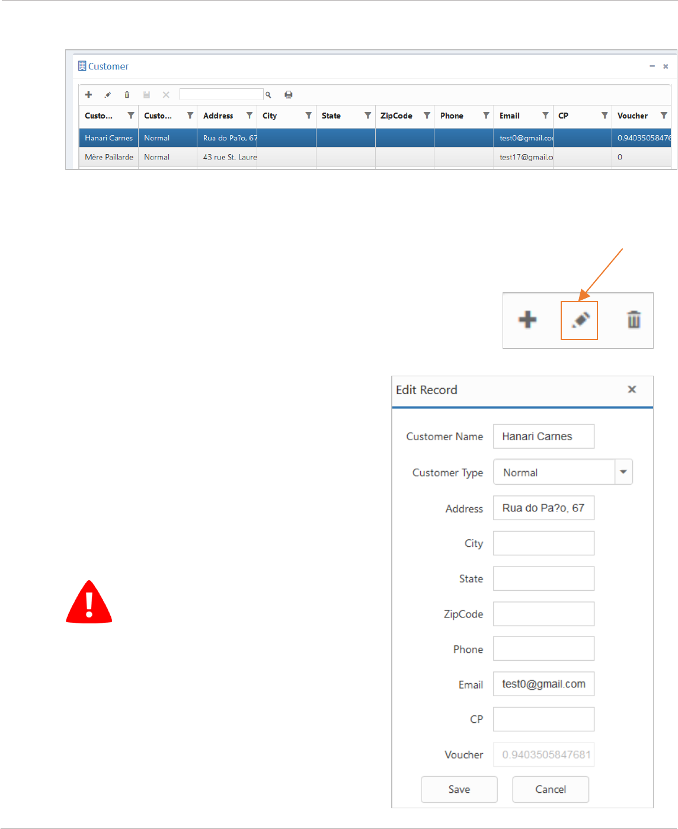Select the Mère Paillarde row
This screenshot has height=829, width=678.
coord(375,157)
